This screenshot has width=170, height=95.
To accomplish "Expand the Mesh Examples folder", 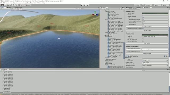I will tap(106, 58).
